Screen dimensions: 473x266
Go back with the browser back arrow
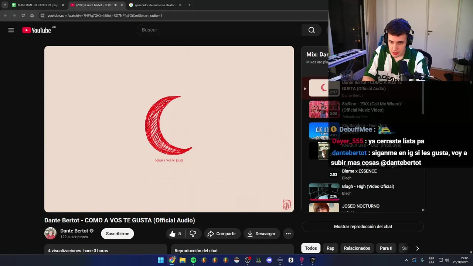[x=6, y=16]
